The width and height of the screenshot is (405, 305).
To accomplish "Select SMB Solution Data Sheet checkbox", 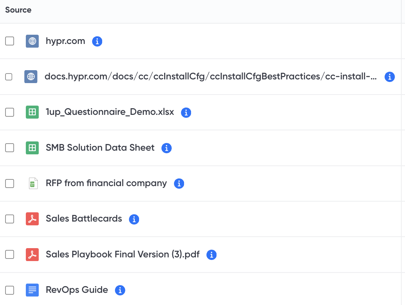I will click(x=10, y=148).
